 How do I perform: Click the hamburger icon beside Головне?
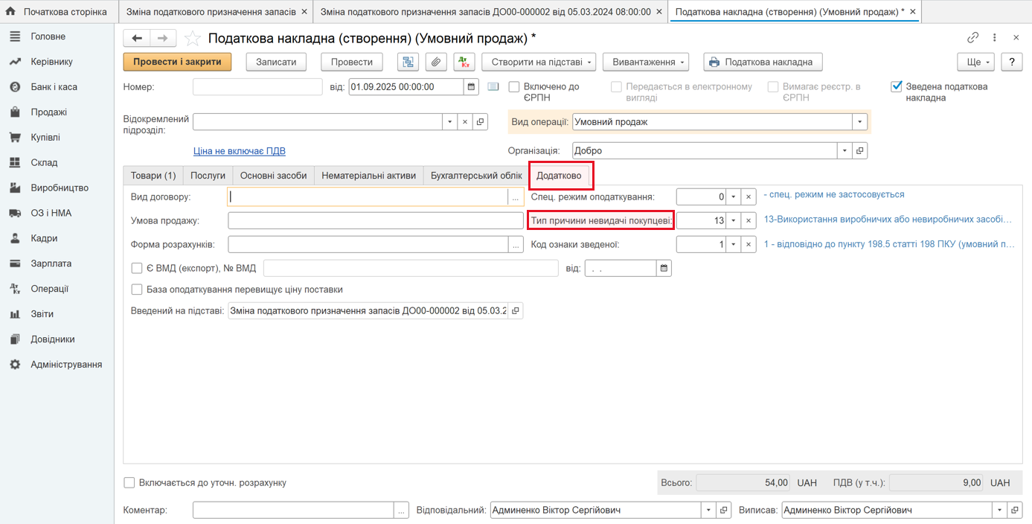click(x=15, y=36)
